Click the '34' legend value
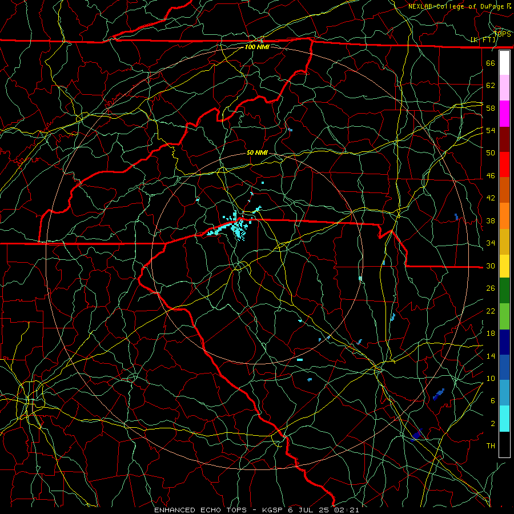Viewport: 514px width, 514px height. pos(491,243)
